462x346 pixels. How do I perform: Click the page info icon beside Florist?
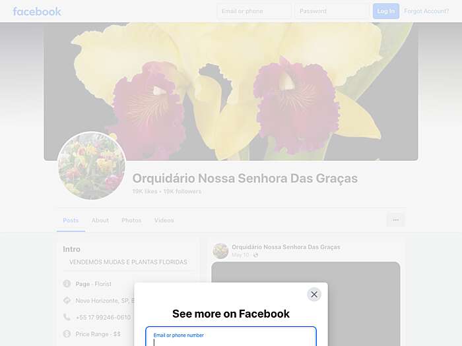(x=67, y=283)
